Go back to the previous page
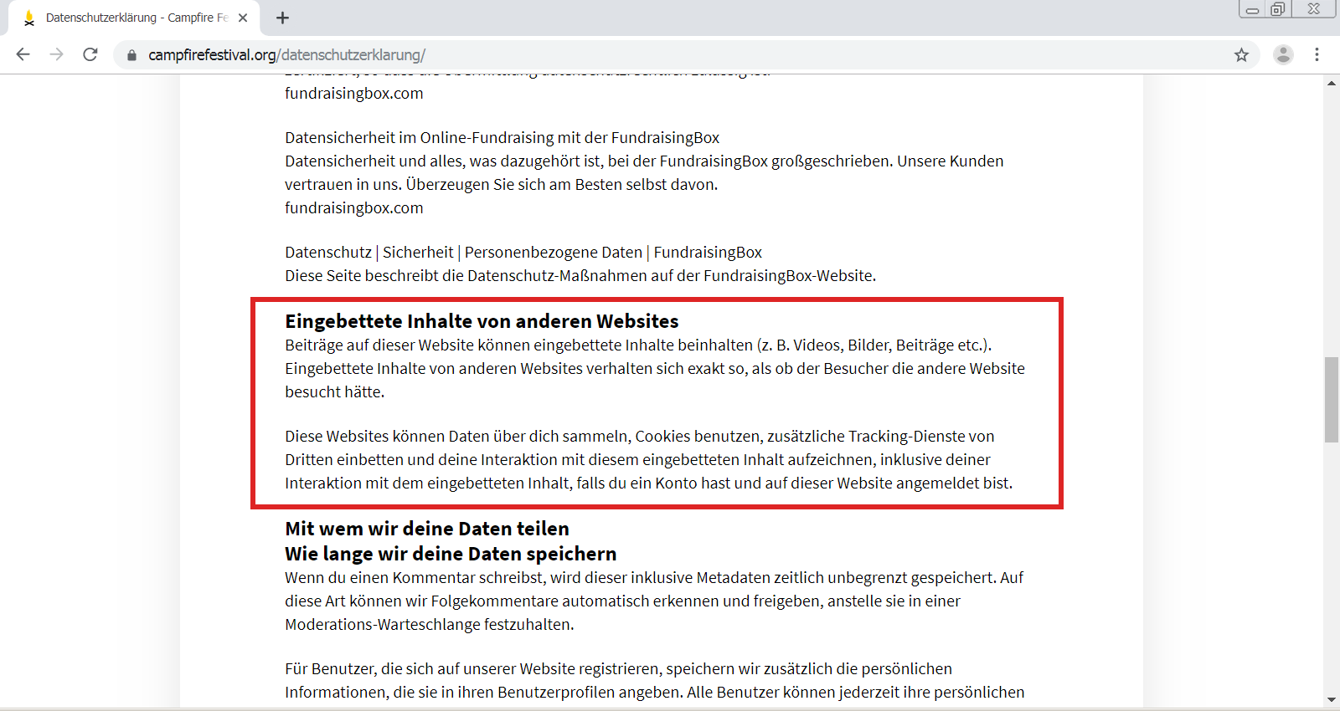The width and height of the screenshot is (1340, 711). [x=23, y=54]
